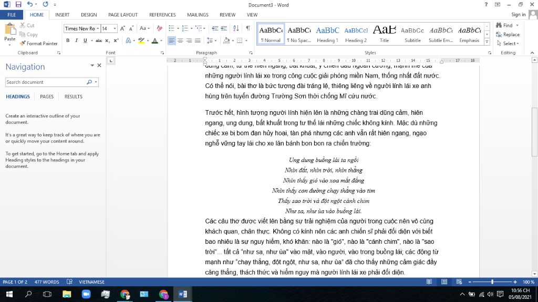538x302 pixels.
Task: Close the Navigation pane
Action: click(x=99, y=65)
